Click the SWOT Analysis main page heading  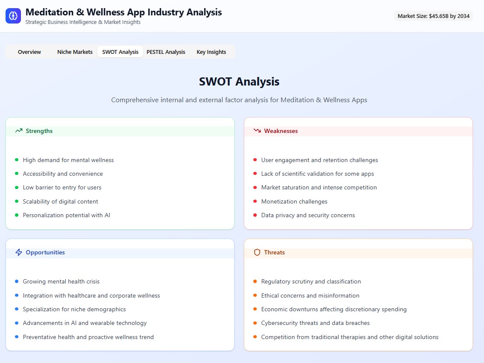239,81
